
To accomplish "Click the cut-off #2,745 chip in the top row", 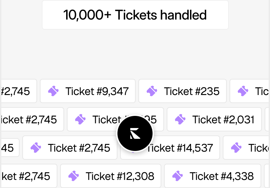I will [19, 91].
